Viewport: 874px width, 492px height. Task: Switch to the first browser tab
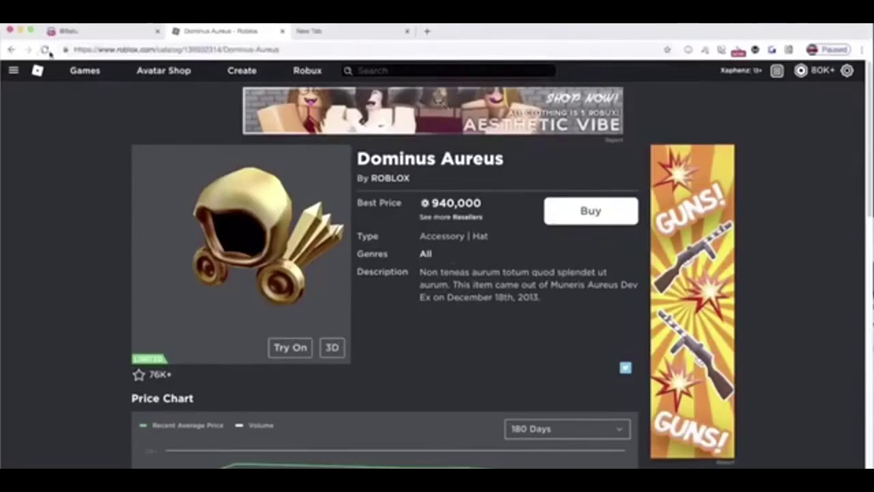pos(102,31)
